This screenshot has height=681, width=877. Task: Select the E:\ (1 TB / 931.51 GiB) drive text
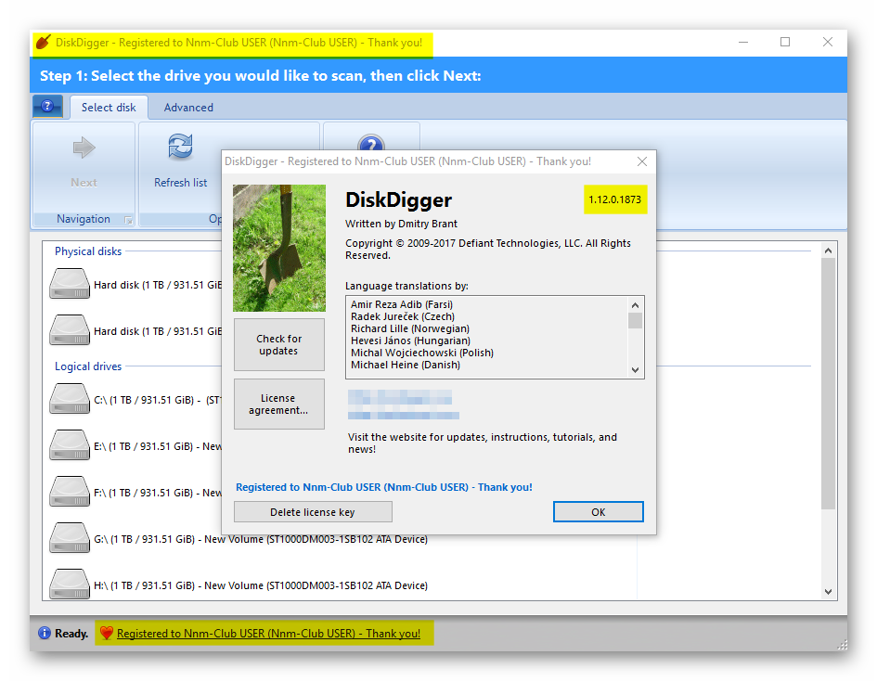point(158,446)
